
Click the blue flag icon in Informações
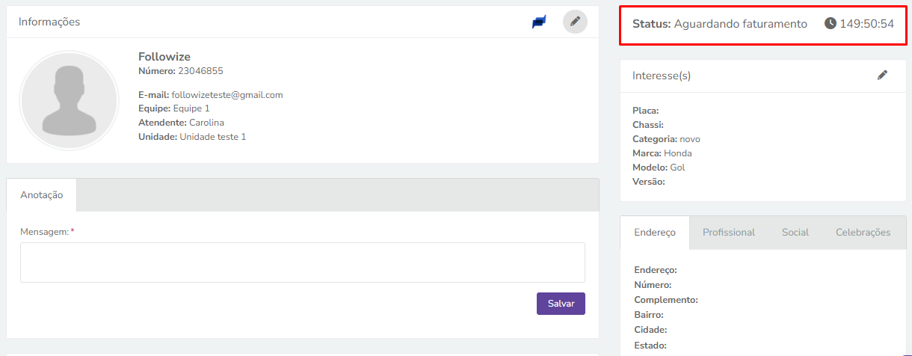point(539,22)
